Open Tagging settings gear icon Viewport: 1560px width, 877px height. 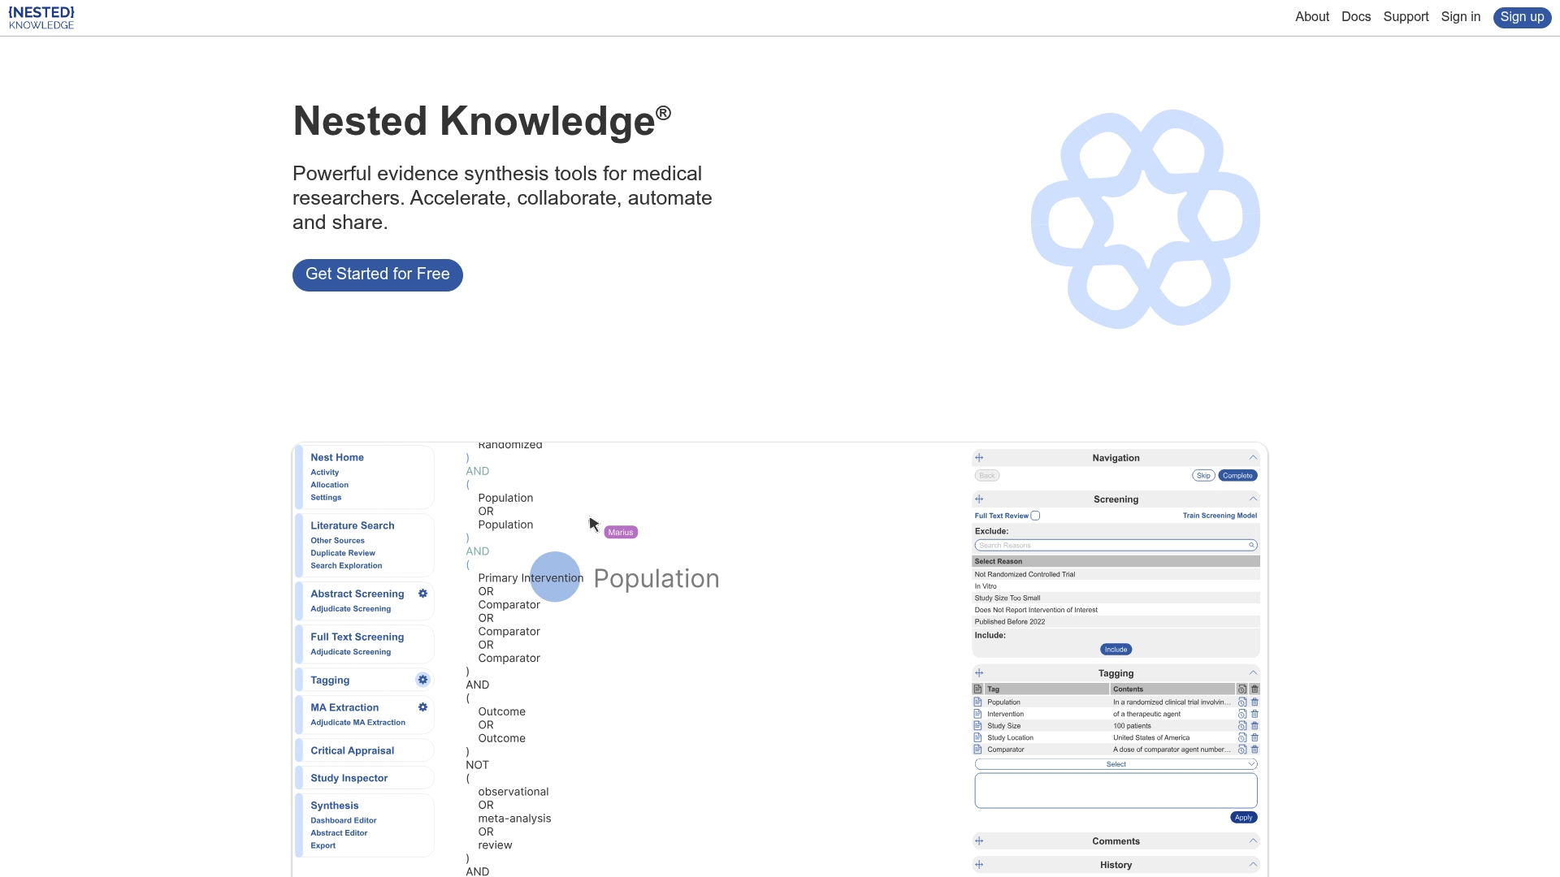pyautogui.click(x=422, y=680)
